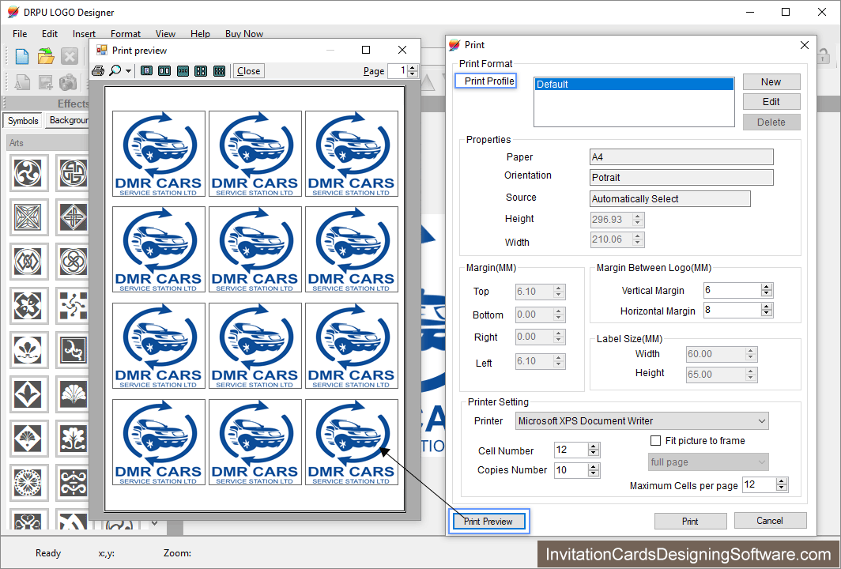This screenshot has width=841, height=569.
Task: Decrease the Copies Number value
Action: coord(593,473)
